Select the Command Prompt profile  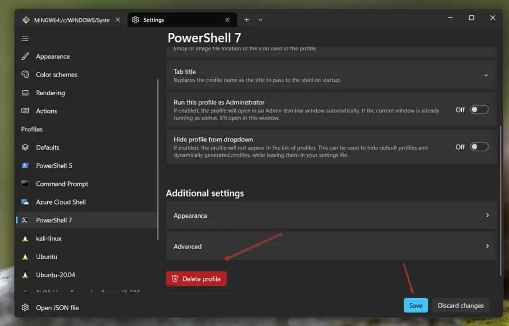(86, 184)
